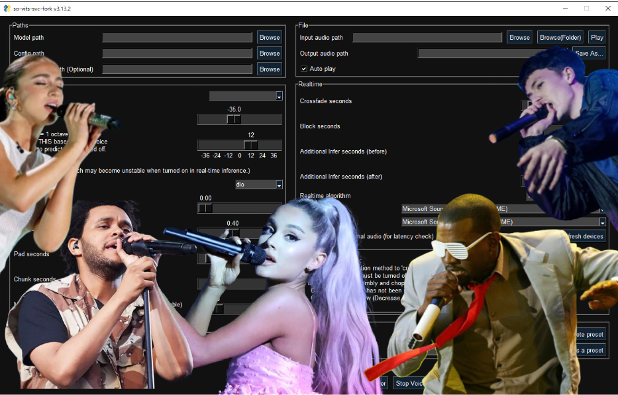
Task: Click 'Additional Infer seconds (before)' text
Action: [343, 152]
